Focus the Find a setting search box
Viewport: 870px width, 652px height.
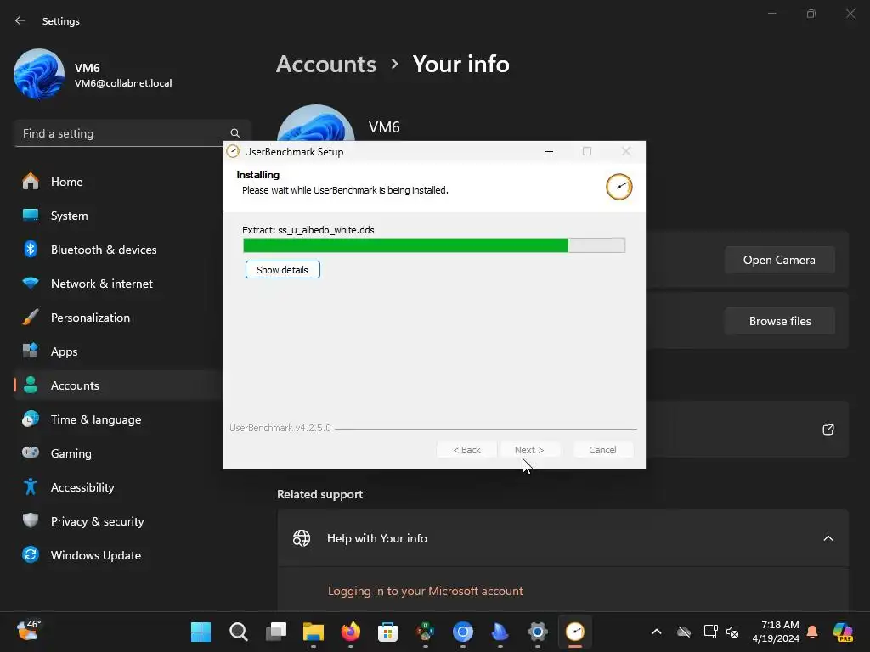point(132,133)
